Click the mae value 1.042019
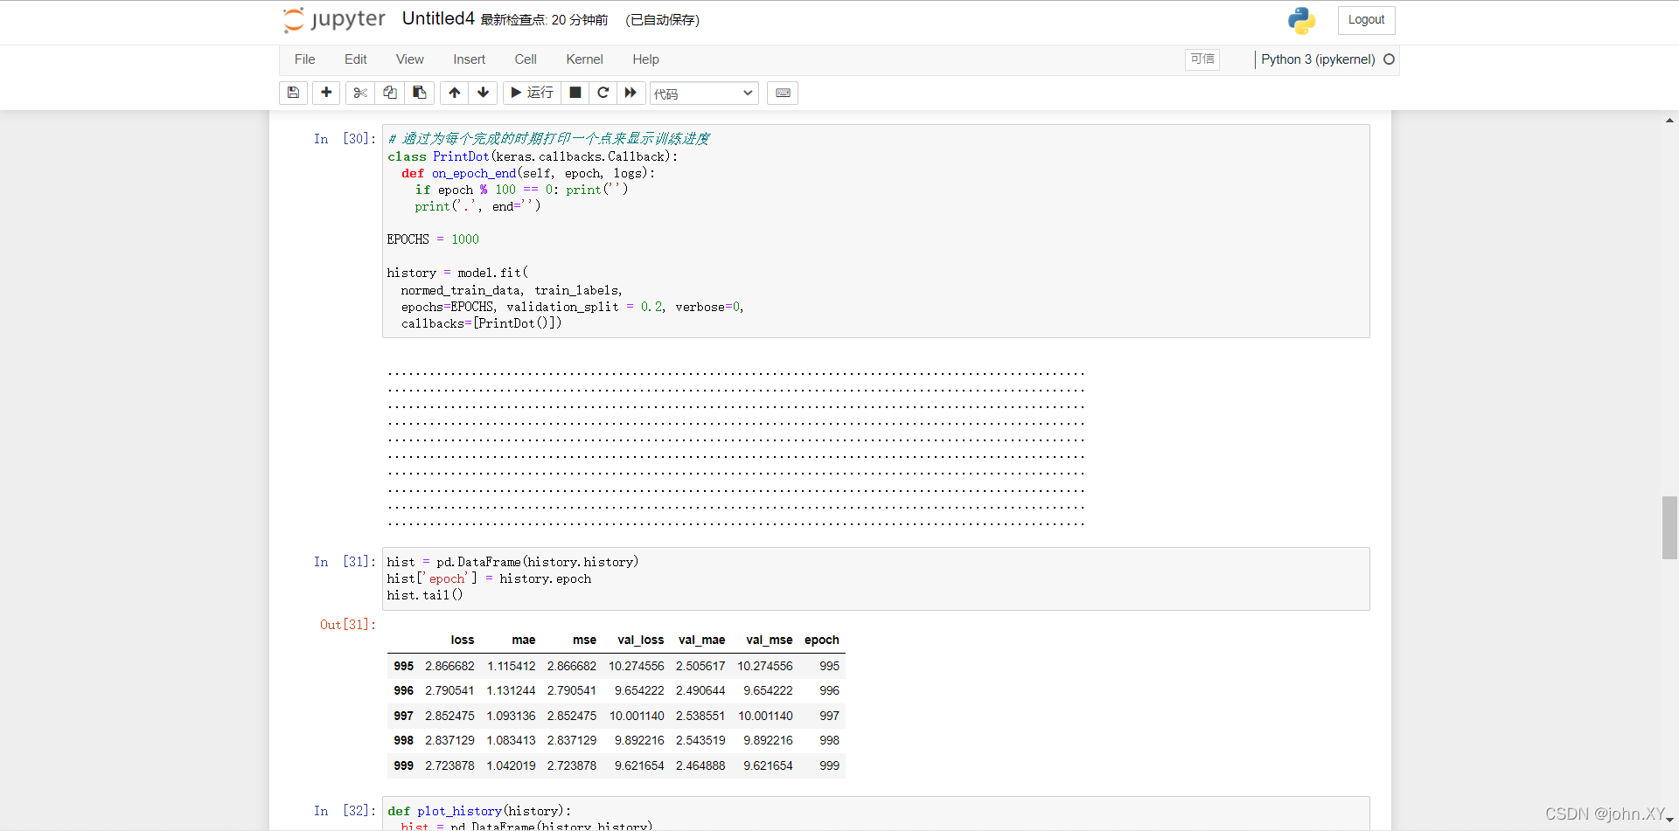Screen dimensions: 1679x831 click(x=511, y=765)
